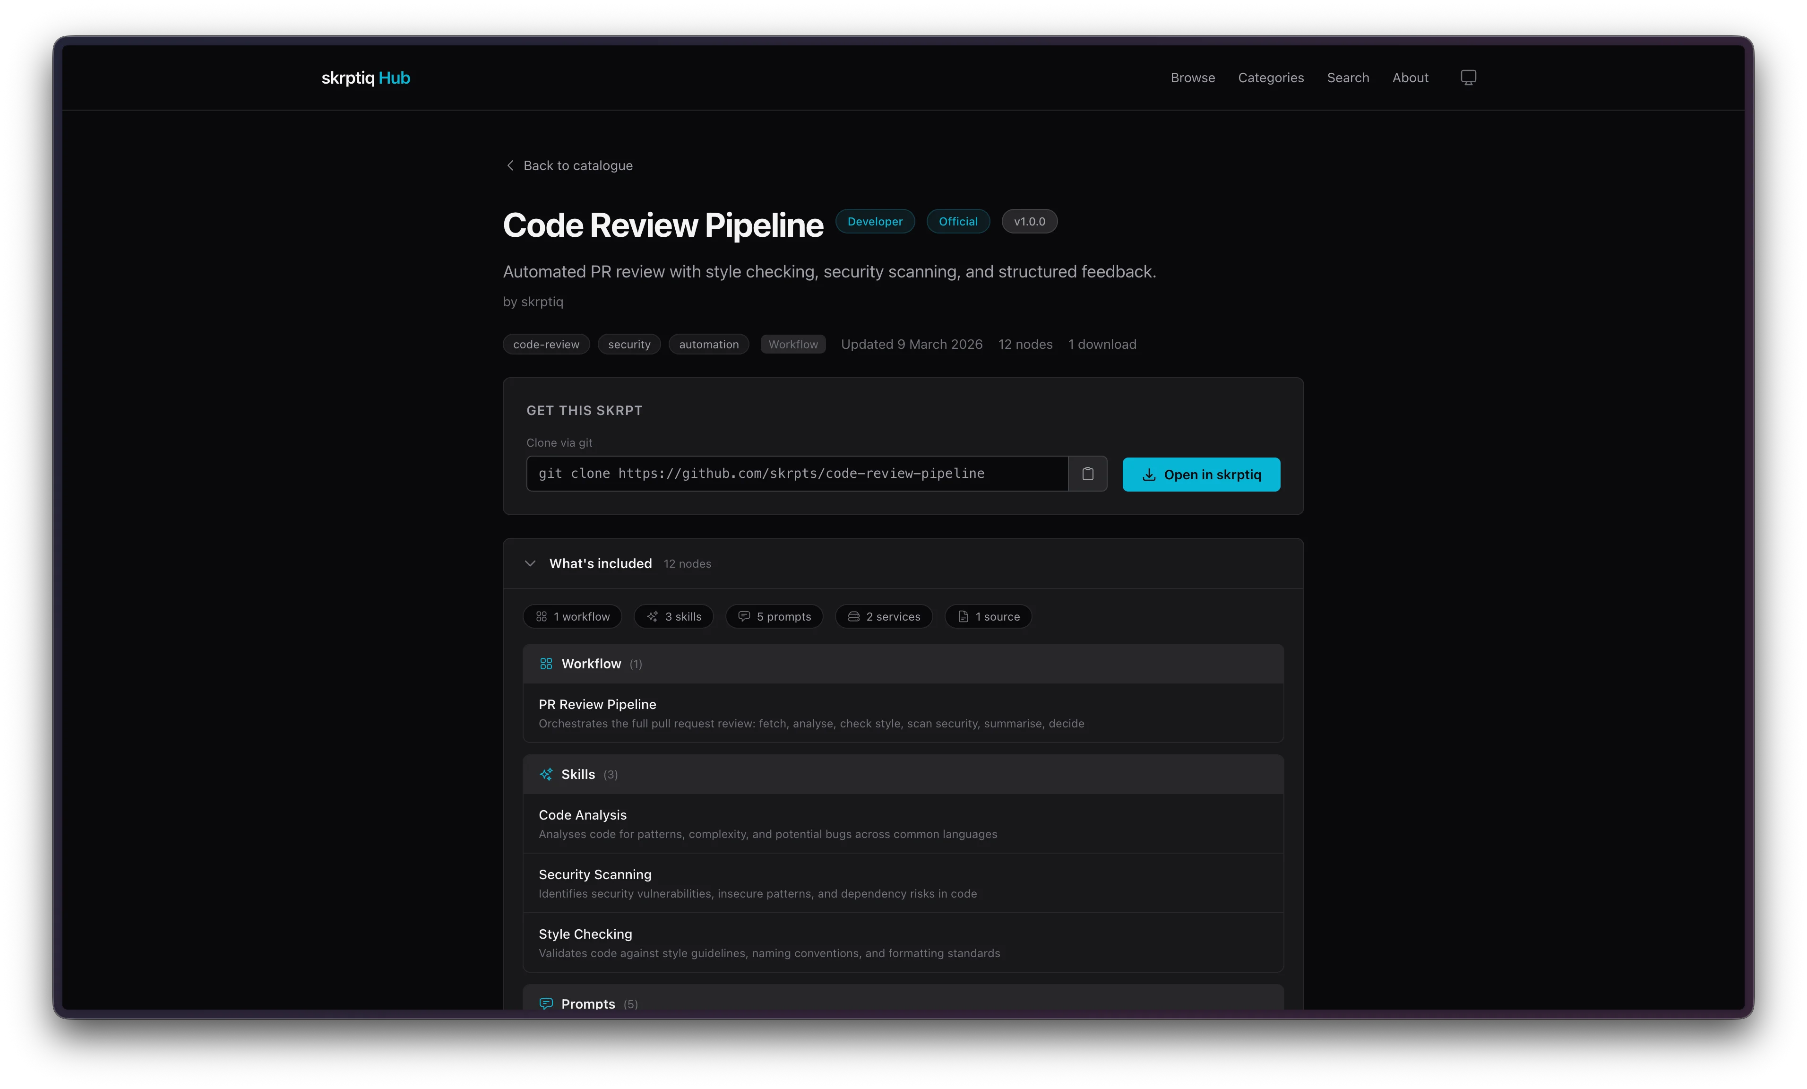Collapse the What's included section
This screenshot has height=1089, width=1807.
click(530, 563)
